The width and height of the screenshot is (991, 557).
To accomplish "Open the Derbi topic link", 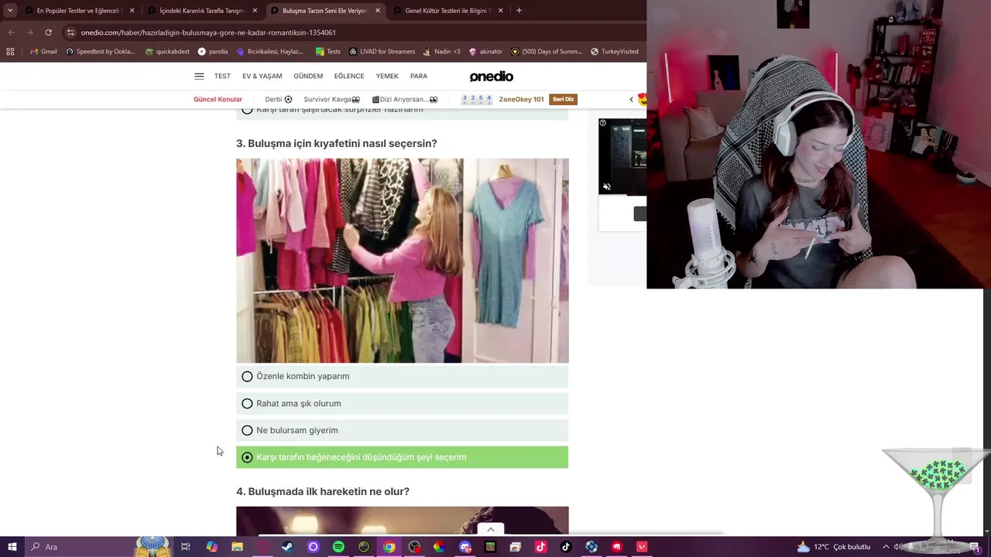I will click(x=278, y=99).
